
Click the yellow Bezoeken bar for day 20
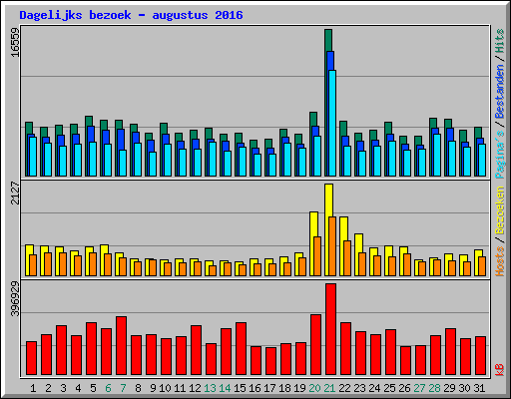(x=312, y=243)
